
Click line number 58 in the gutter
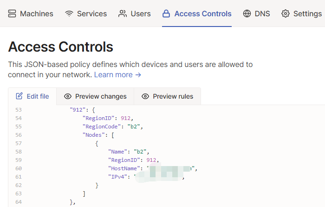[19, 152]
